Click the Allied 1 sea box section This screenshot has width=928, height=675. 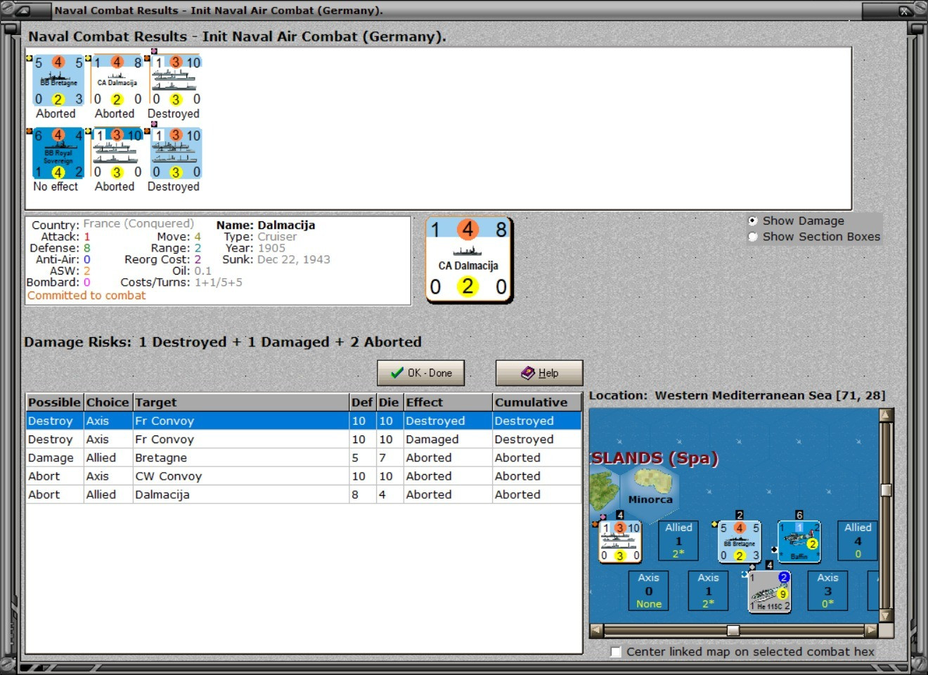[678, 541]
